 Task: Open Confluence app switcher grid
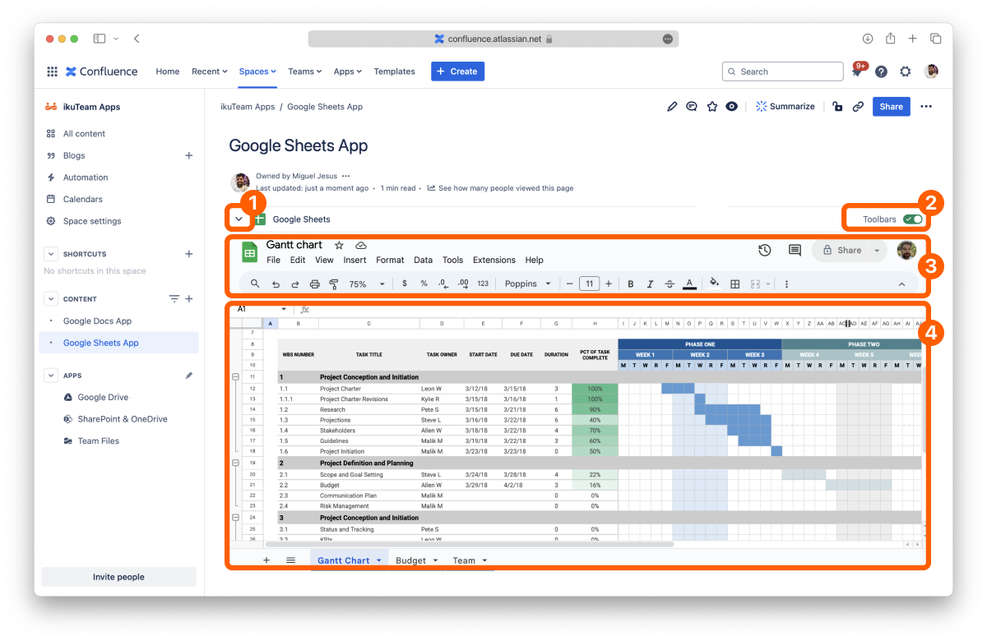click(x=52, y=71)
